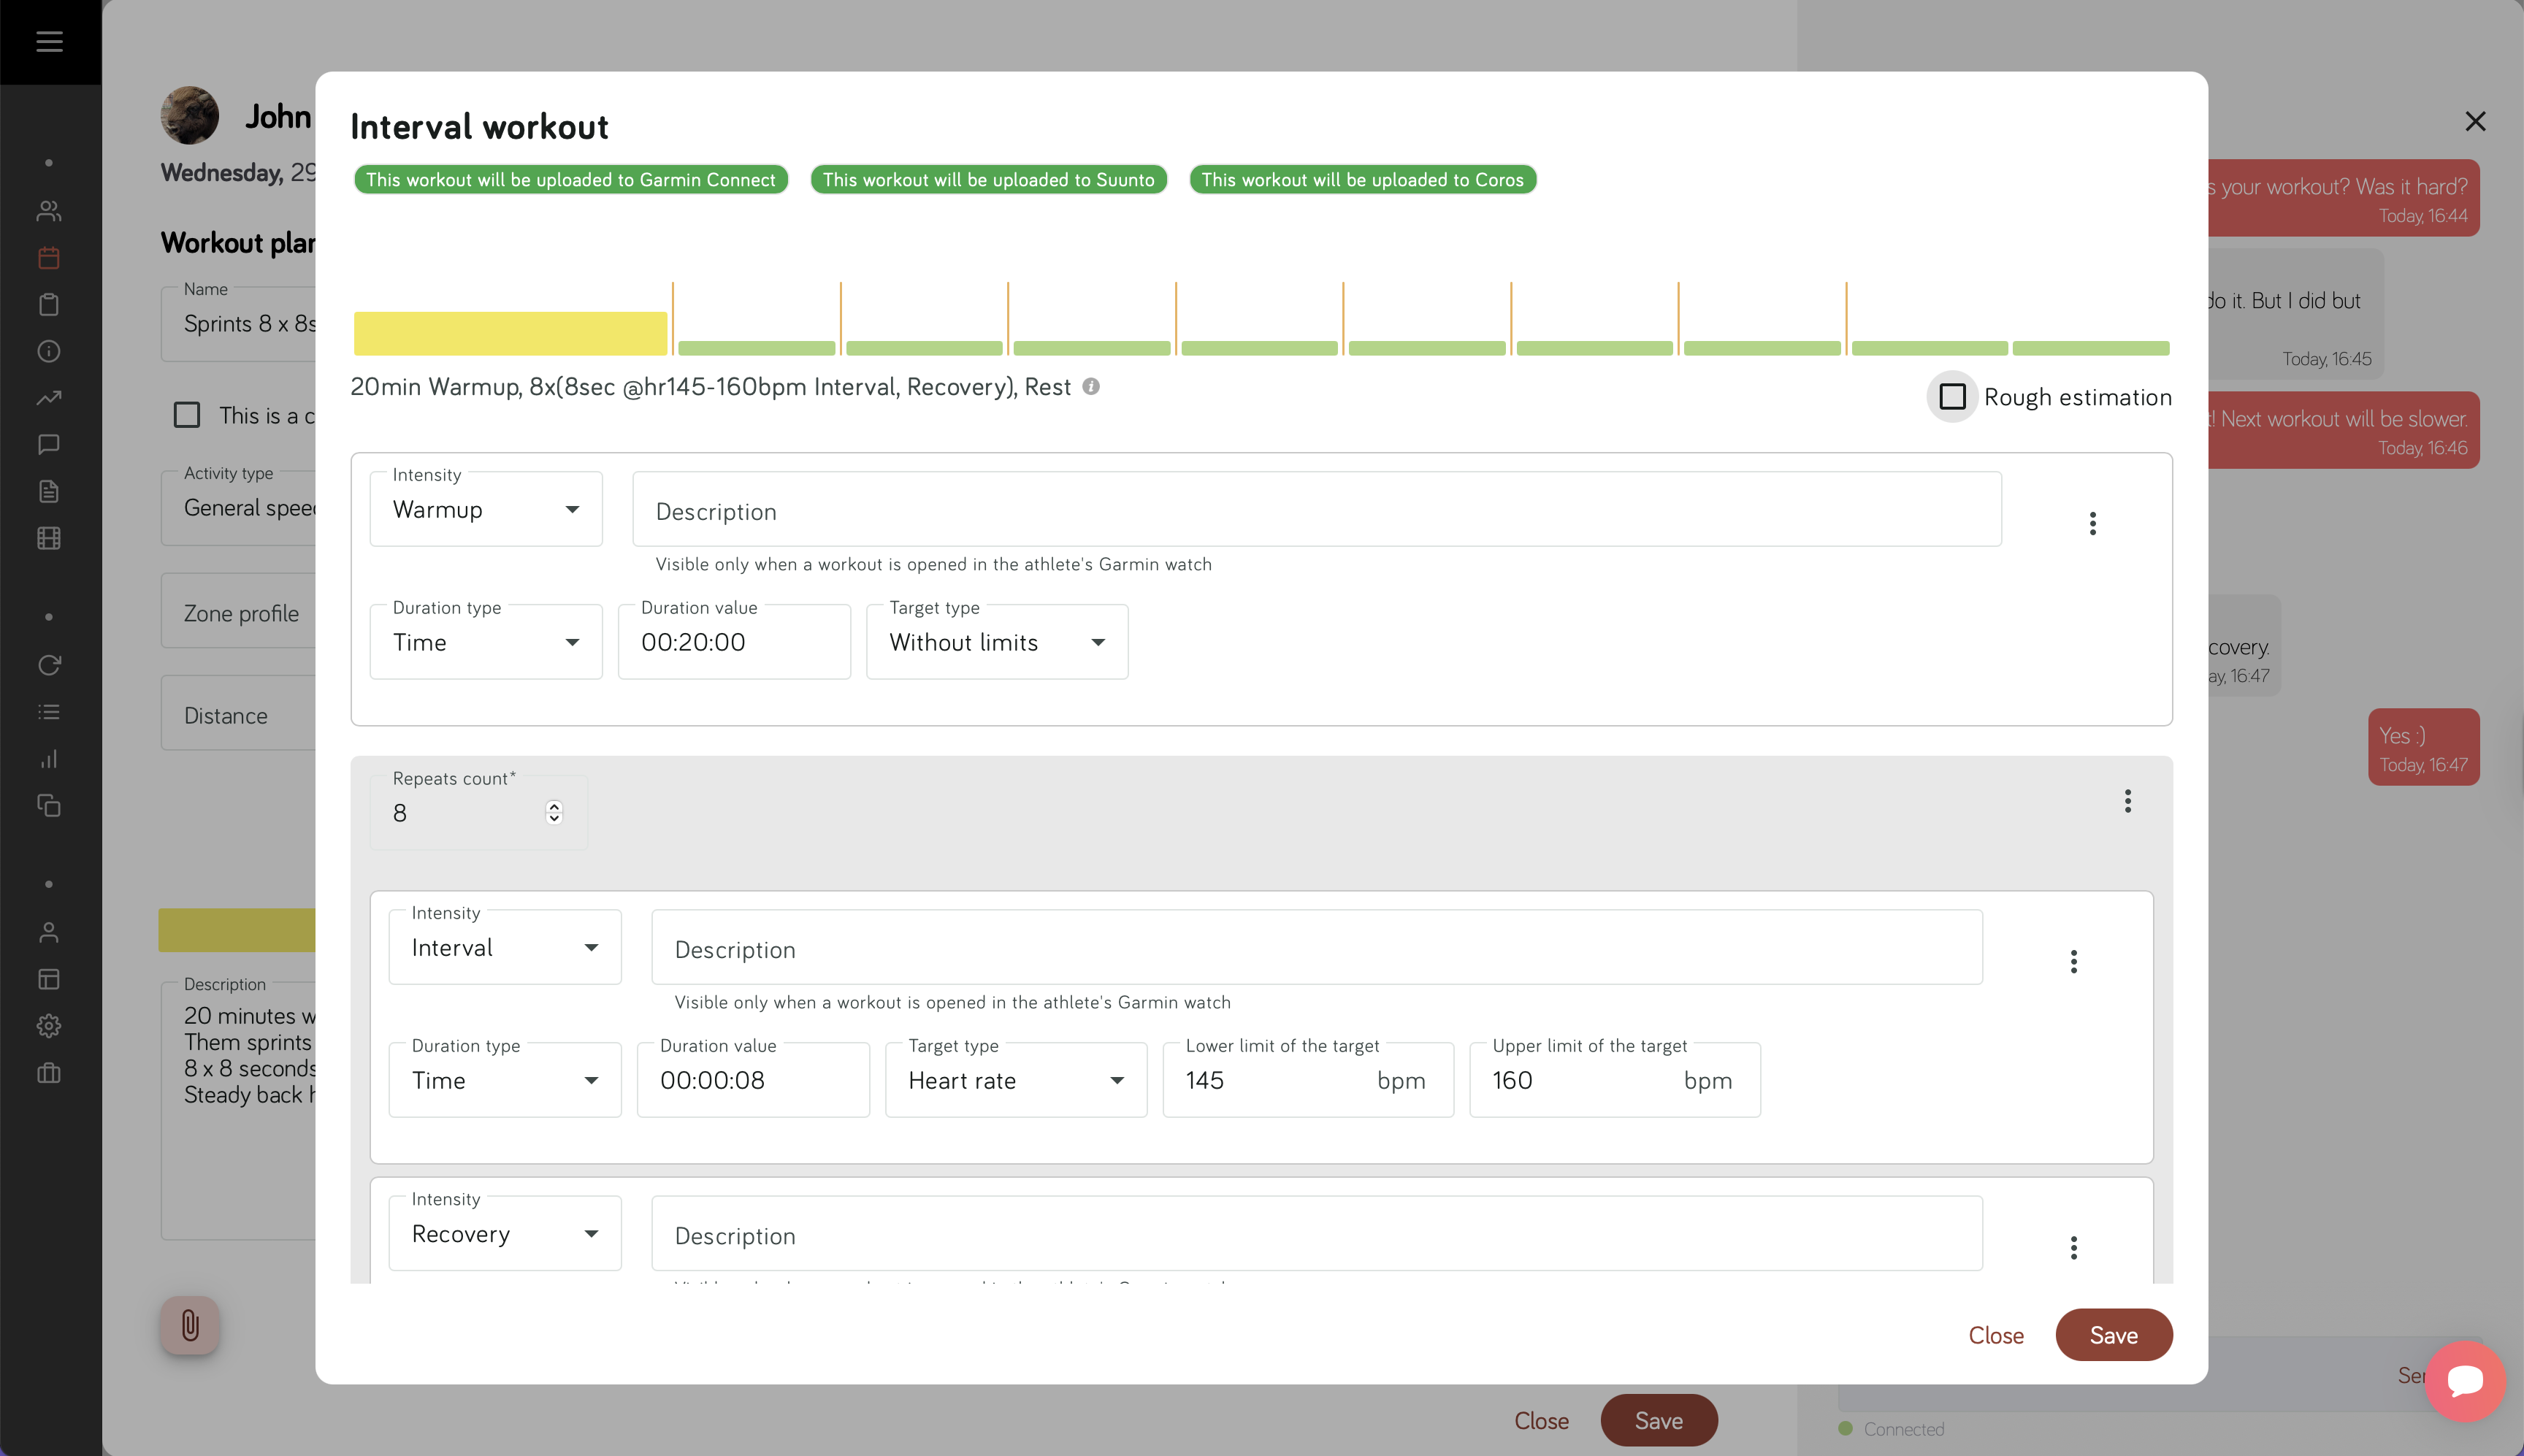This screenshot has width=2524, height=1456.
Task: Click the Close link in dialog
Action: click(x=1995, y=1335)
